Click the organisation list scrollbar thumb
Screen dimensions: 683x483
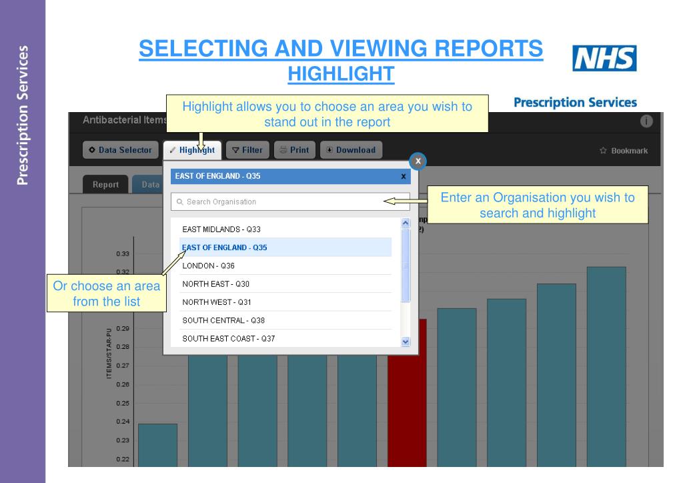pos(406,266)
